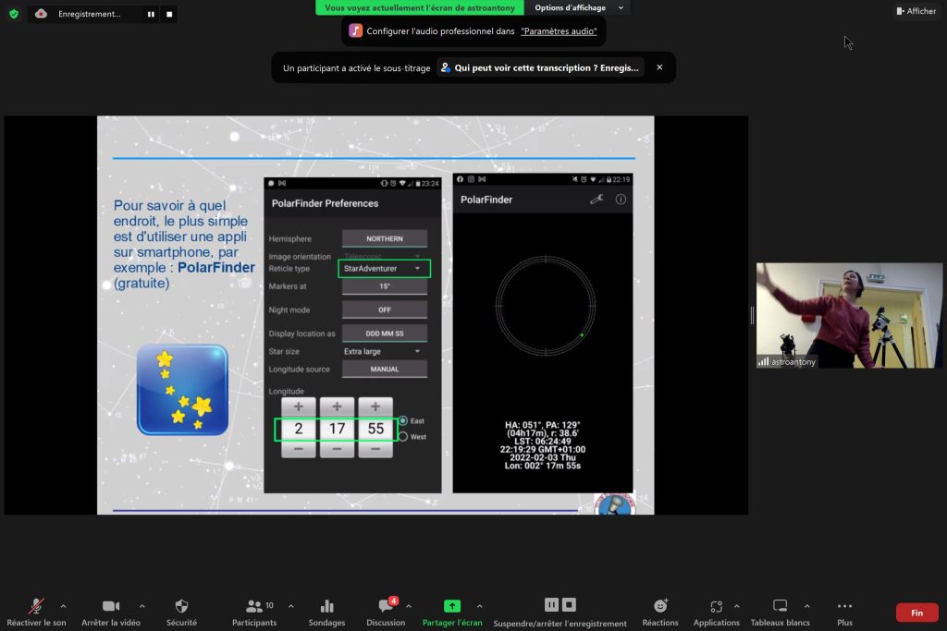
Task: Click the signal strength icon by astroantony
Action: [763, 361]
